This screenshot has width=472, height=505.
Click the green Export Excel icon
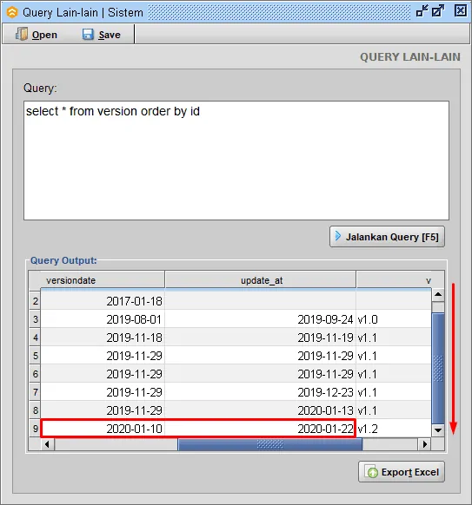(372, 472)
